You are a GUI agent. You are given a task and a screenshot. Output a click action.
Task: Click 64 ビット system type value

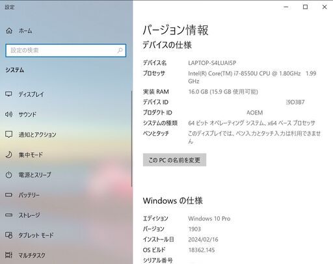click(252, 123)
